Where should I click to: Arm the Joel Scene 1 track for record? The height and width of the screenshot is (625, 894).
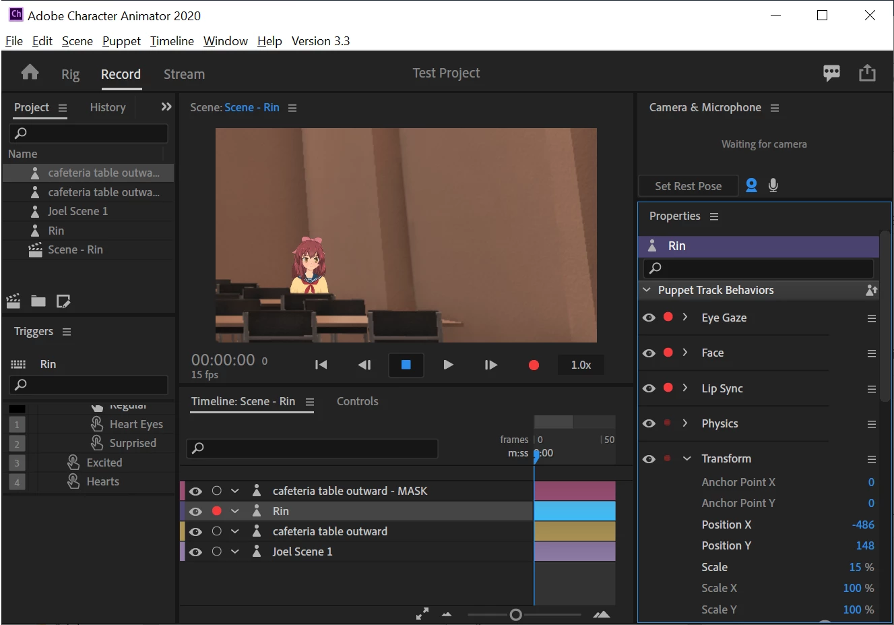tap(216, 552)
